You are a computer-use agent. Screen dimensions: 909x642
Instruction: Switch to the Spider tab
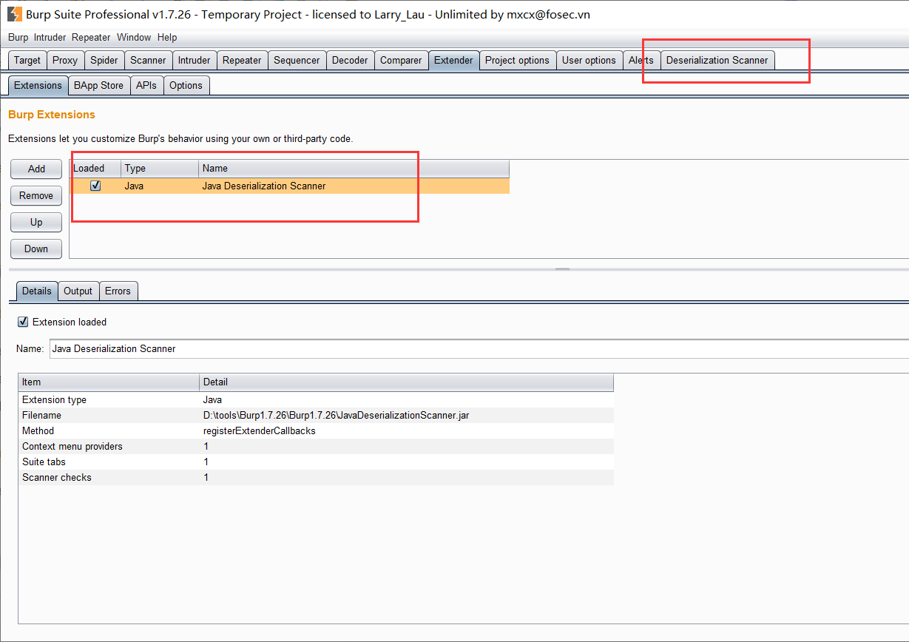coord(104,60)
